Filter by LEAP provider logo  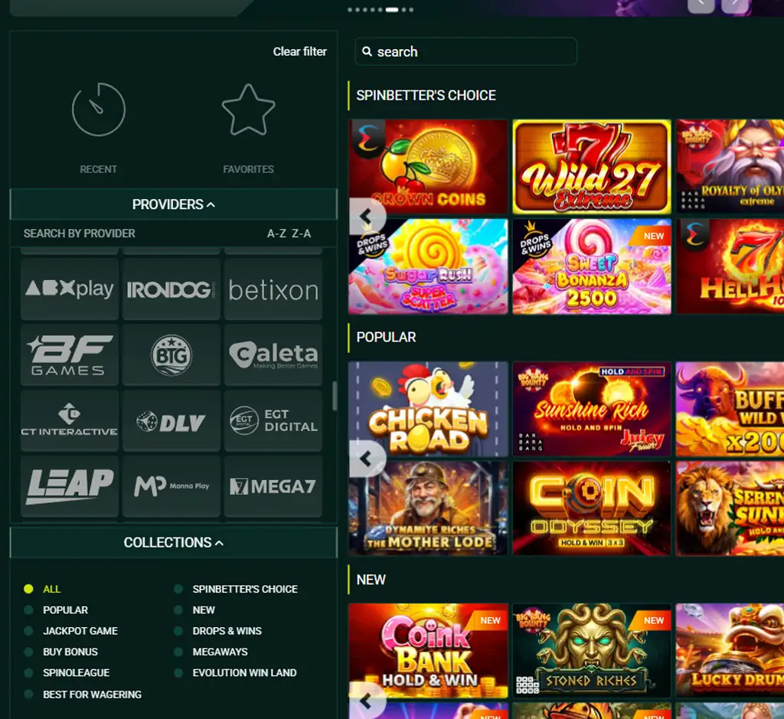coord(70,486)
